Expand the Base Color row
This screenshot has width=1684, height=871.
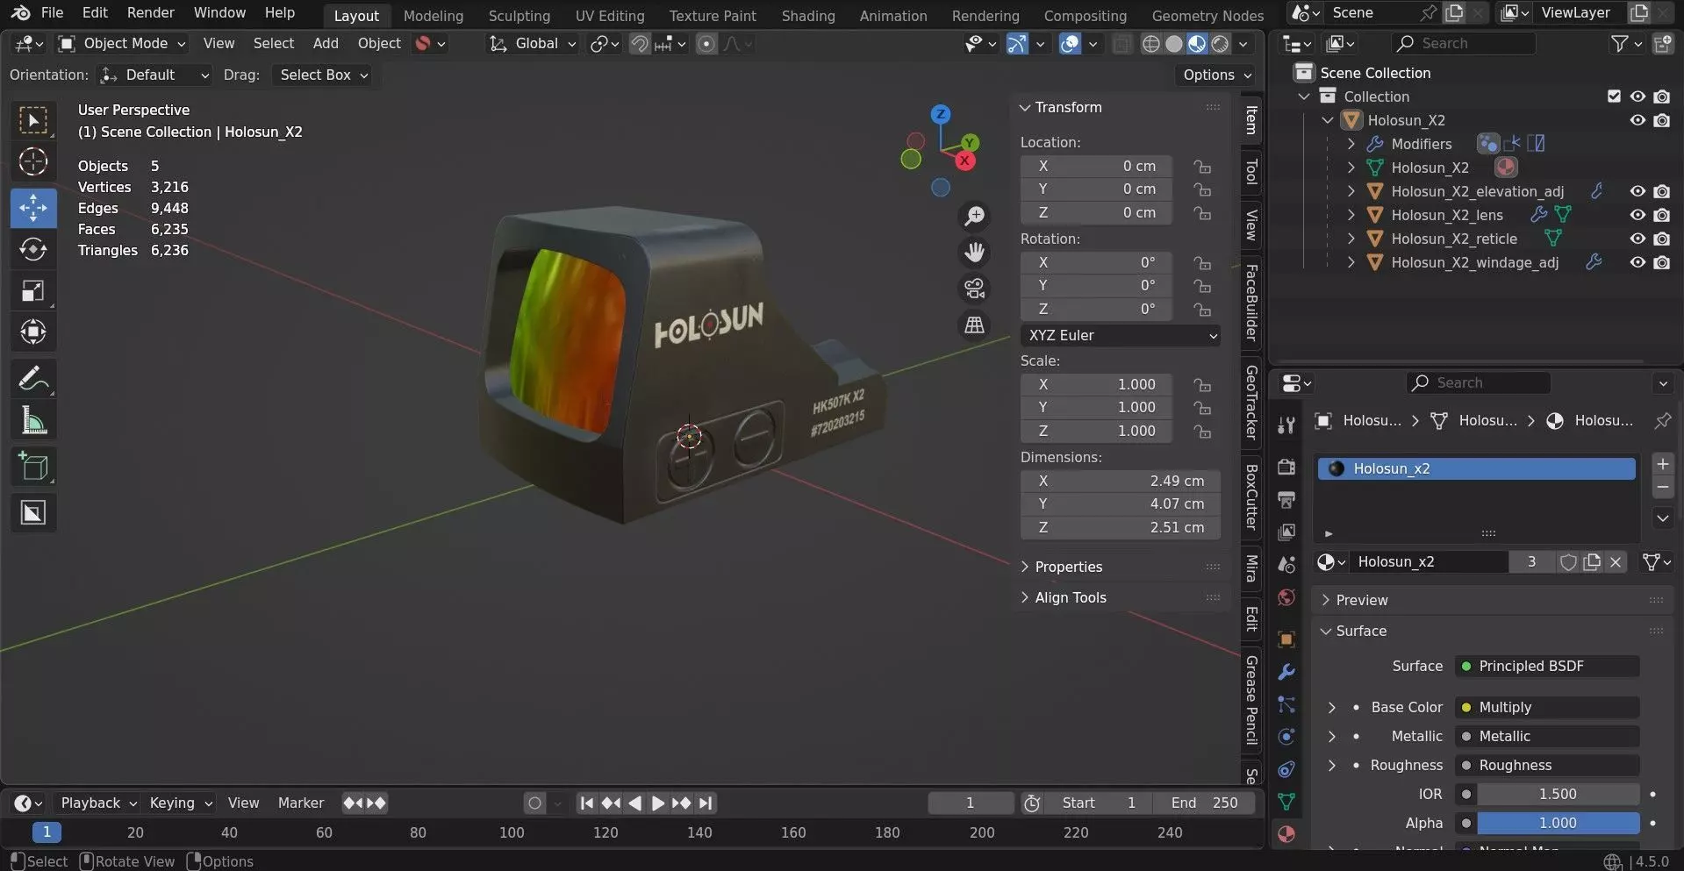coord(1332,707)
